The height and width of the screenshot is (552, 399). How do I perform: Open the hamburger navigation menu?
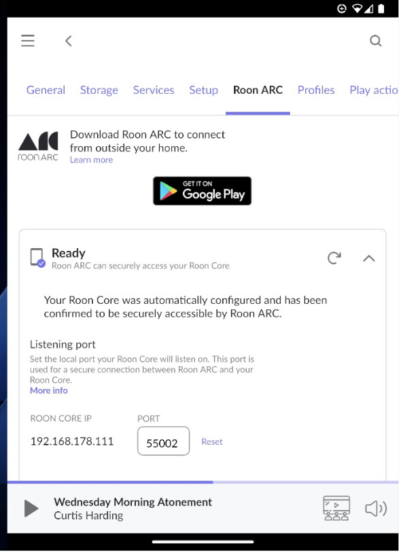[x=28, y=40]
